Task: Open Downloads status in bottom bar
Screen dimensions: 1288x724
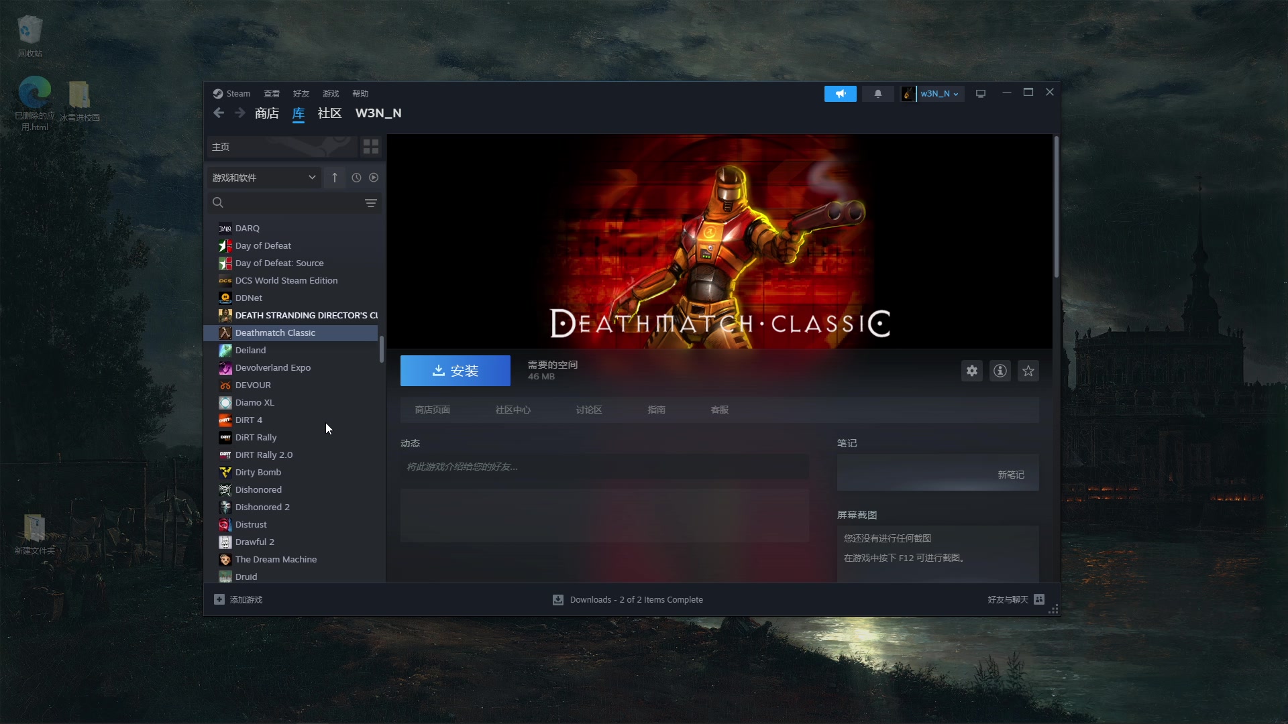Action: coord(628,600)
